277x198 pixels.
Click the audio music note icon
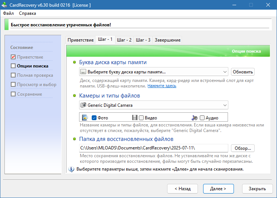pos(195,118)
